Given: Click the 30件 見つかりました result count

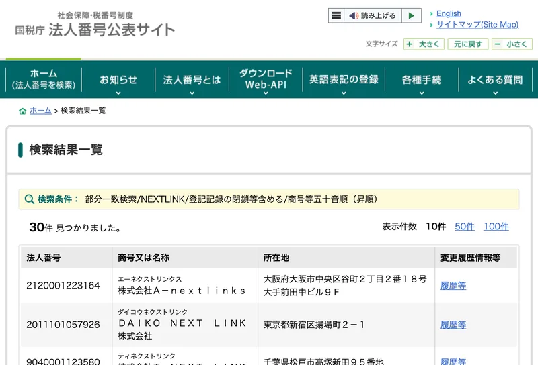Looking at the screenshot, I should click(x=75, y=227).
